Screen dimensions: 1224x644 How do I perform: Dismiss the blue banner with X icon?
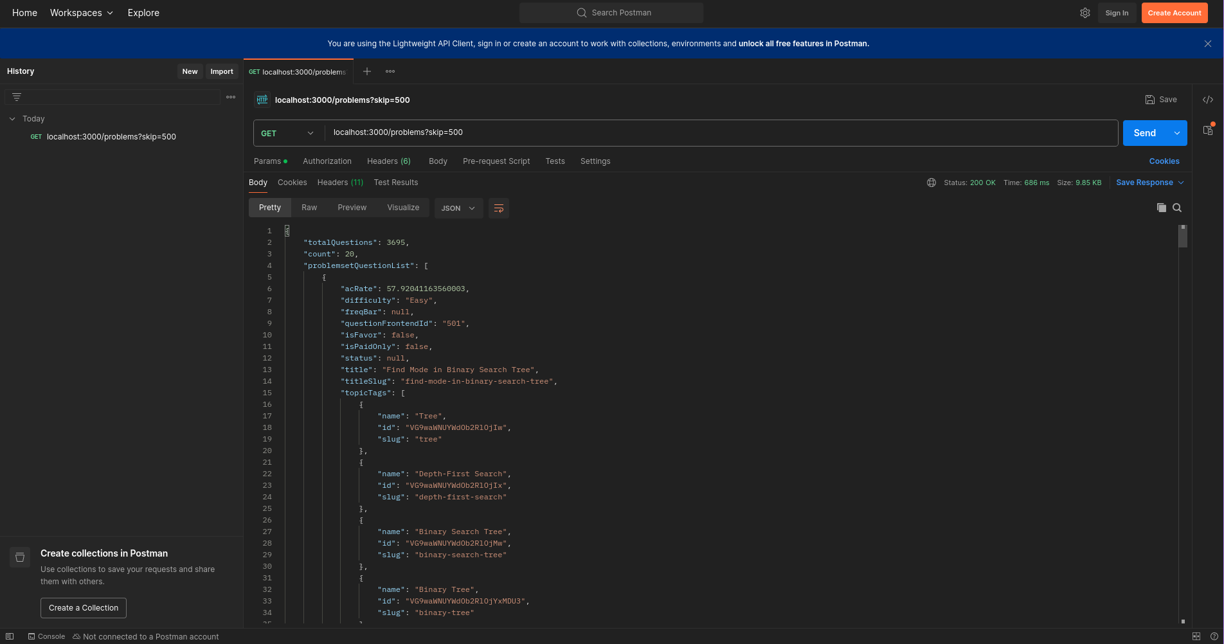click(x=1208, y=44)
